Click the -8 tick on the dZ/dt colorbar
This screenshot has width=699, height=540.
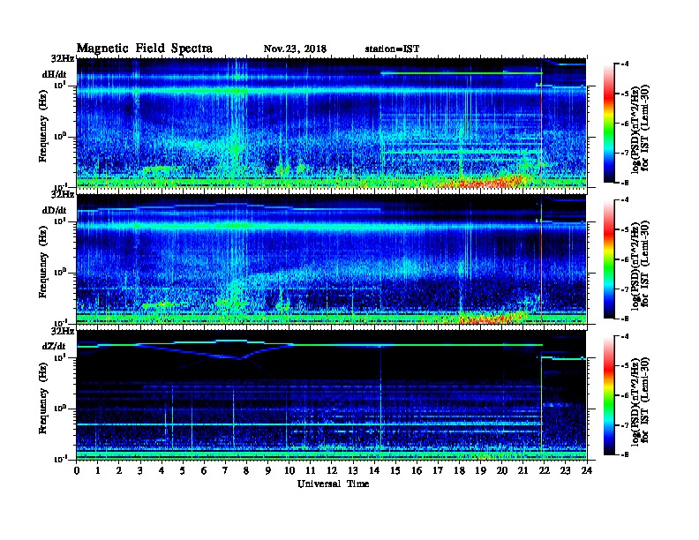pyautogui.click(x=624, y=454)
